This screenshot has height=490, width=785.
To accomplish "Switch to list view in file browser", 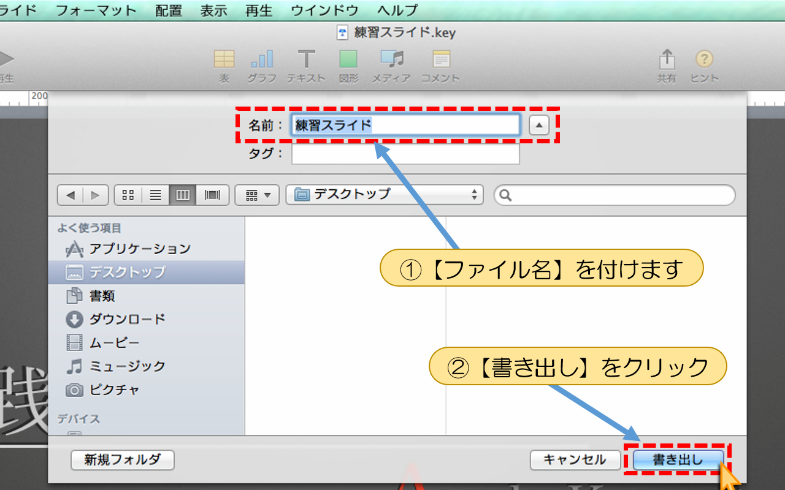I will click(156, 195).
